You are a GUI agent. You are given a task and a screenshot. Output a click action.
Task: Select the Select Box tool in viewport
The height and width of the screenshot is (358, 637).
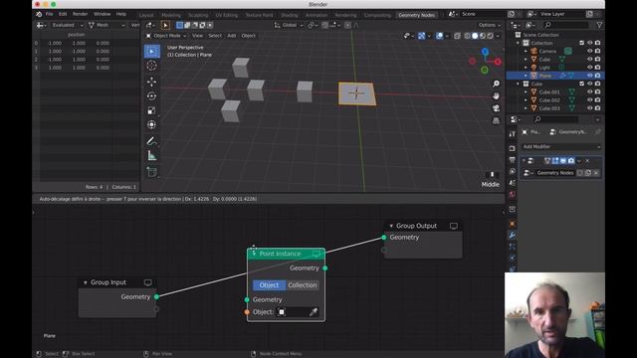[152, 51]
